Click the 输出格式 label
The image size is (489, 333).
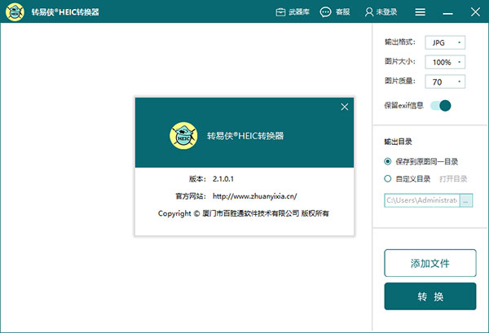pos(400,42)
